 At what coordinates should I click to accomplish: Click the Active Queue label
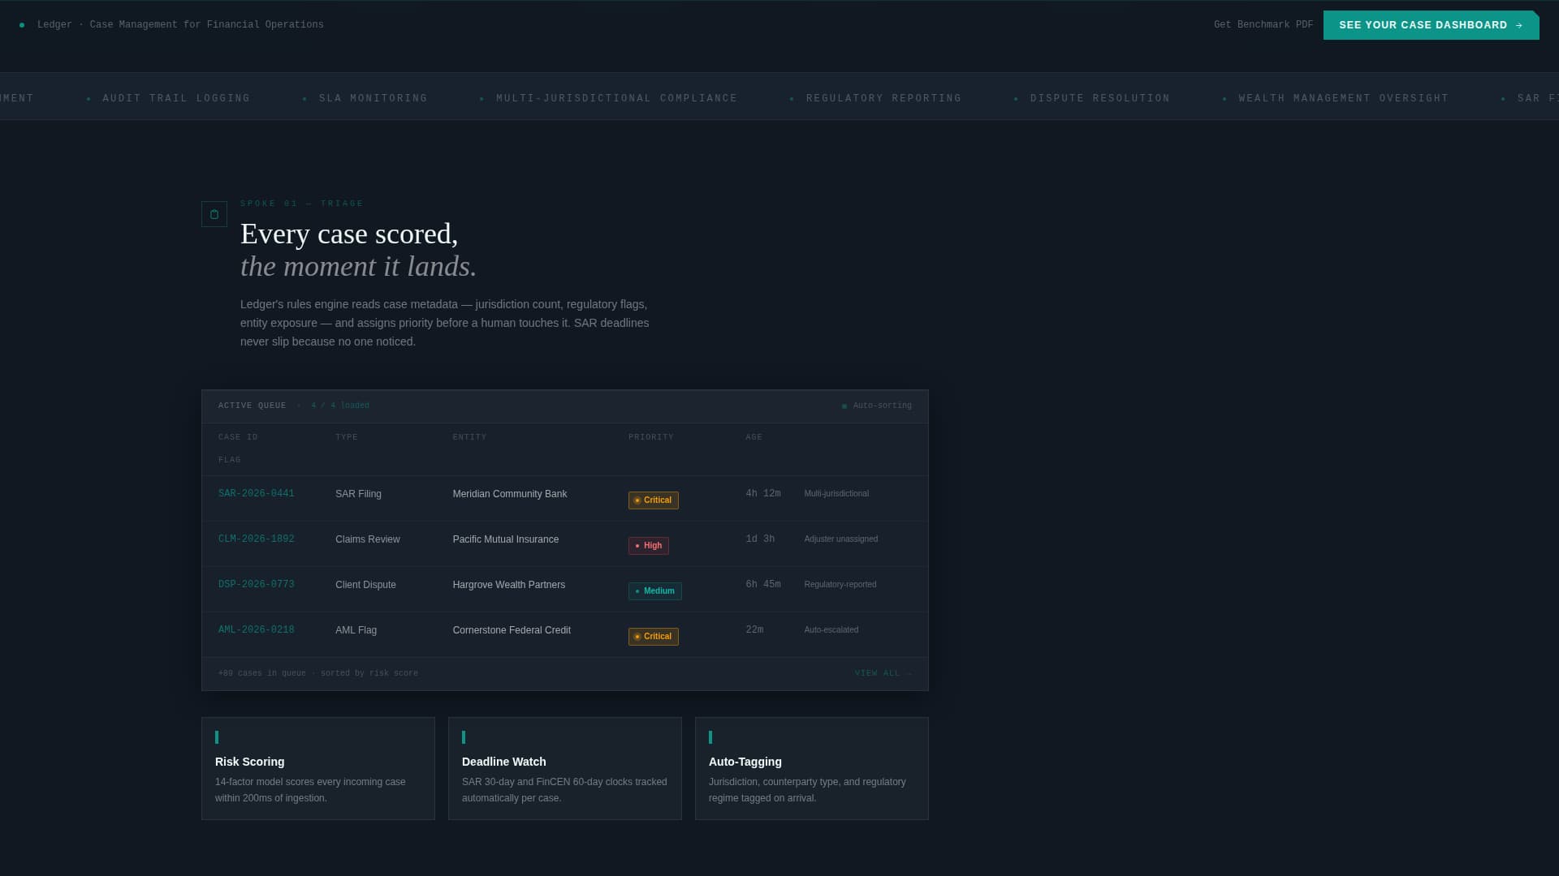(253, 406)
